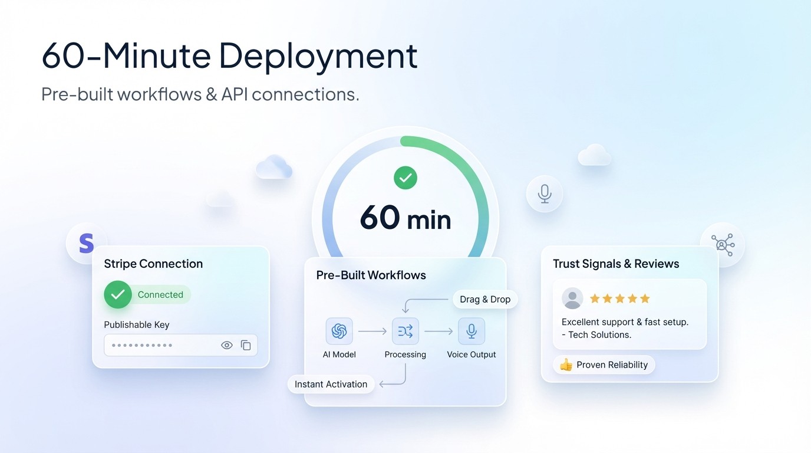
Task: Expand the Instant Activation label
Action: (x=331, y=384)
